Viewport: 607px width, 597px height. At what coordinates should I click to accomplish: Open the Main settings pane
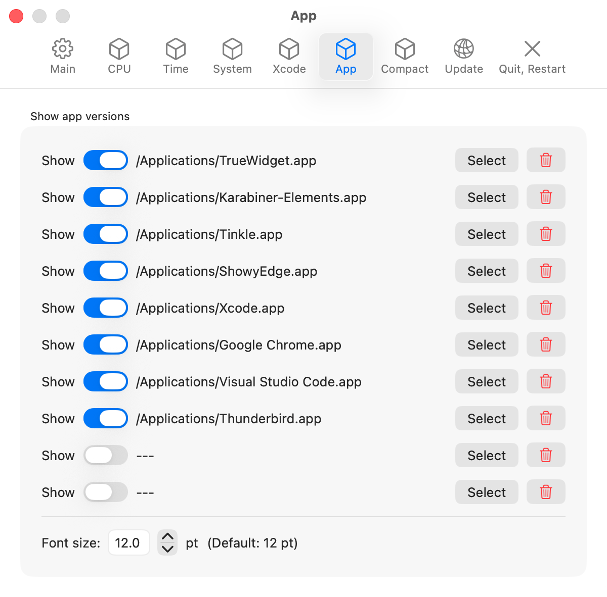62,56
